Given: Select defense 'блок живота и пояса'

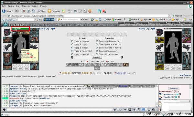Looking at the screenshot, I should pyautogui.click(x=97, y=48).
